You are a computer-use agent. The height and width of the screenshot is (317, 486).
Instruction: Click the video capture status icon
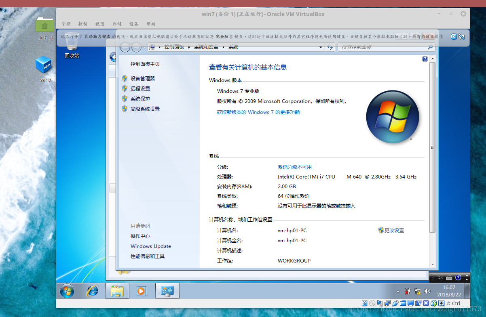coord(418,303)
